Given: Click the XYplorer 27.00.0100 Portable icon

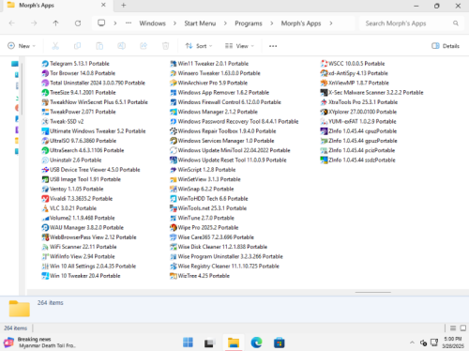Looking at the screenshot, I should click(324, 112).
